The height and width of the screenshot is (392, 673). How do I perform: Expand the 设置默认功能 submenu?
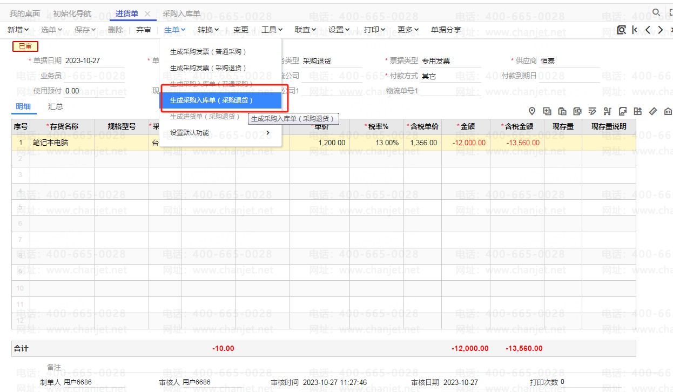click(x=220, y=132)
